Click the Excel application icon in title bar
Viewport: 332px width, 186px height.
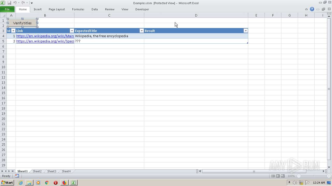(x=2, y=3)
